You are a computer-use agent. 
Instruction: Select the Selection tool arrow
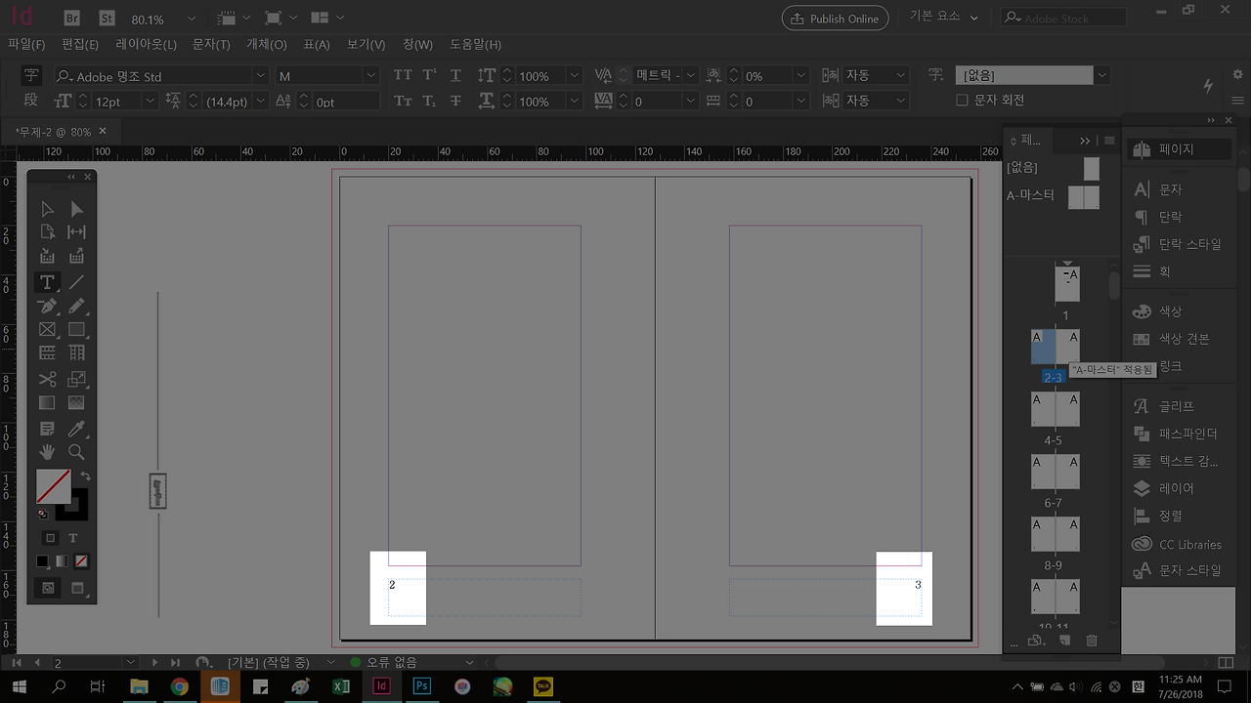click(x=47, y=209)
